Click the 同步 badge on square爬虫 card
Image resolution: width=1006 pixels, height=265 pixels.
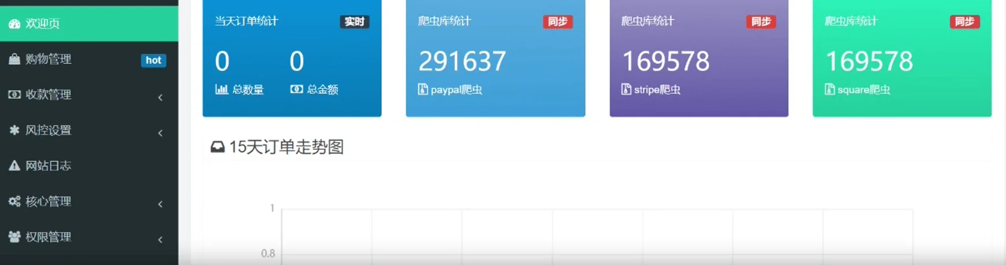click(x=964, y=22)
